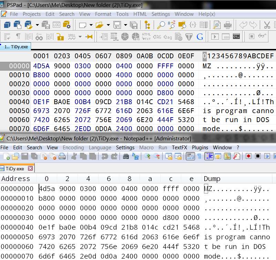Click PSPad New project cube icon
This screenshot has height=260, width=276.
coord(7,25)
